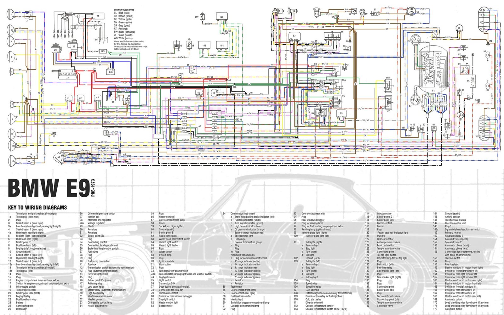
Task: Click the "KEY TO WIRING DIAGRAMS" heading
Action: [37, 207]
